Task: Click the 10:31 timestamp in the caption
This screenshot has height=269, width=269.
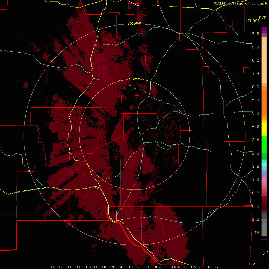Action: (214, 267)
